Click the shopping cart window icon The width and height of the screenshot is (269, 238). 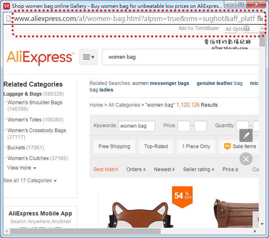click(x=7, y=6)
